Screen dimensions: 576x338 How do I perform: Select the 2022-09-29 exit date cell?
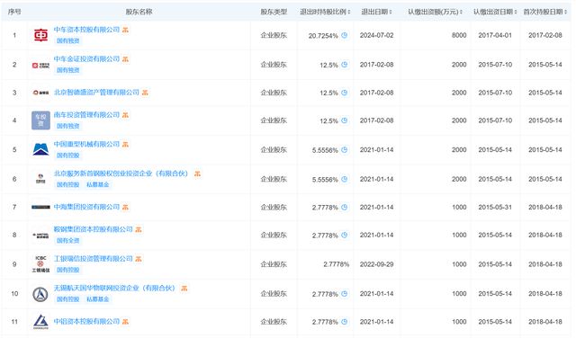[x=376, y=264]
